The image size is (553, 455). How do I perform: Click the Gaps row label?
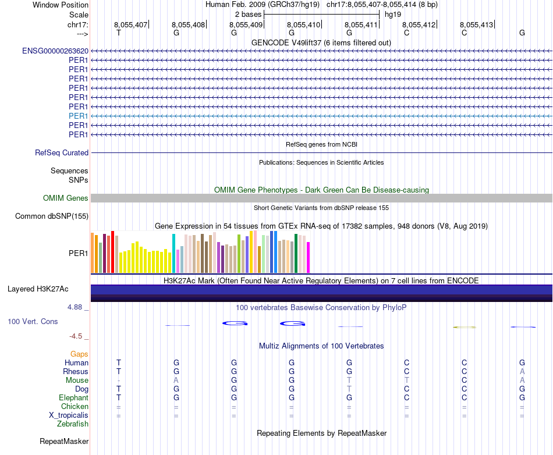(x=79, y=354)
